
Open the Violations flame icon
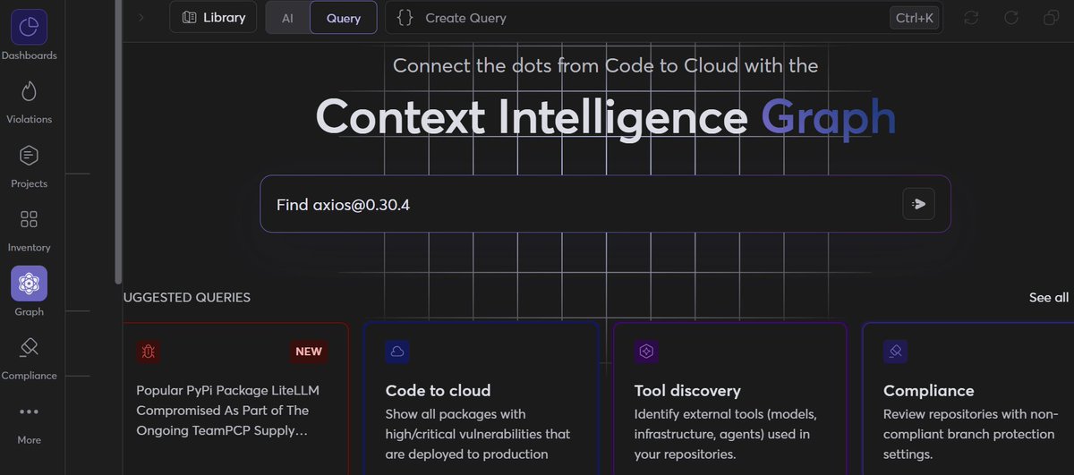(29, 91)
